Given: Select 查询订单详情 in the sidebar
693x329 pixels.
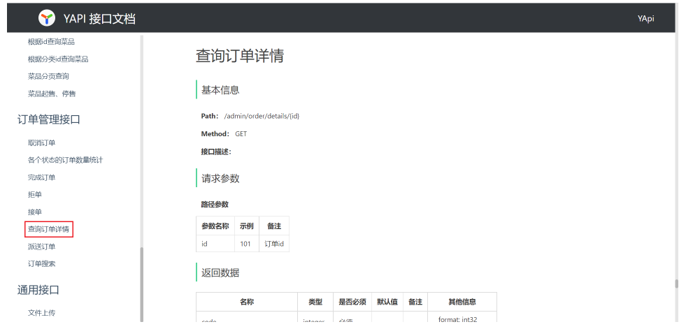Looking at the screenshot, I should 49,229.
